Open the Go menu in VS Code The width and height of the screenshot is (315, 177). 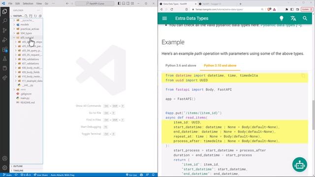click(46, 3)
